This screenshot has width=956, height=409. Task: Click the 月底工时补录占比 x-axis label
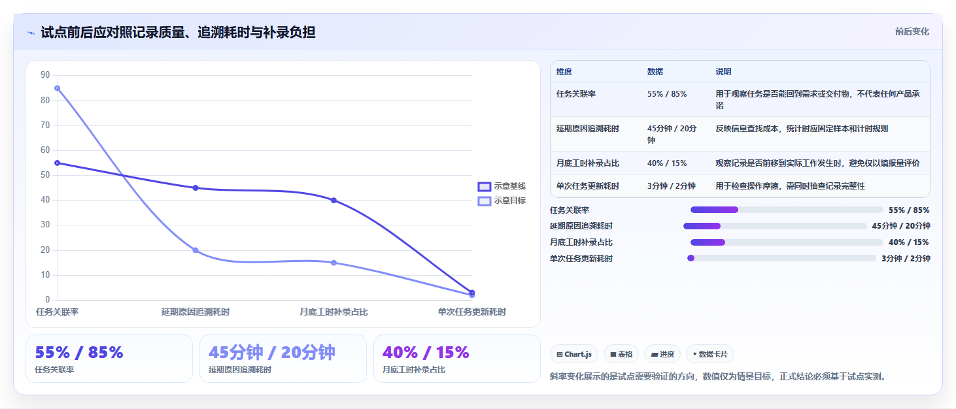(334, 312)
